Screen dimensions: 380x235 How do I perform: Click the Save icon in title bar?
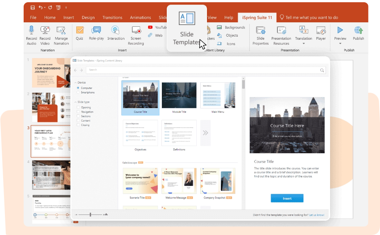click(x=33, y=8)
